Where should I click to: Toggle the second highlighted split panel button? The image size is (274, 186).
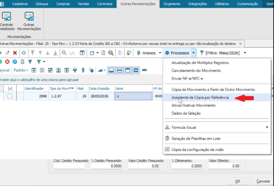(x=119, y=70)
